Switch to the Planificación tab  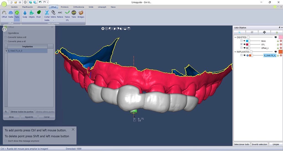point(28,7)
